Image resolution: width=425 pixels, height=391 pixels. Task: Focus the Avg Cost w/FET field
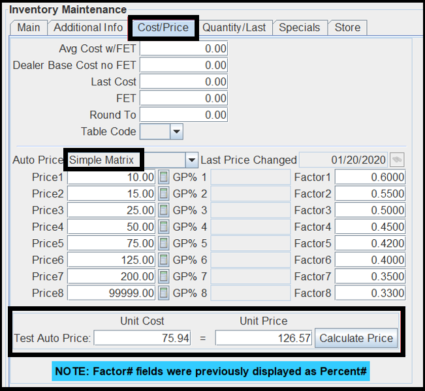pos(183,49)
